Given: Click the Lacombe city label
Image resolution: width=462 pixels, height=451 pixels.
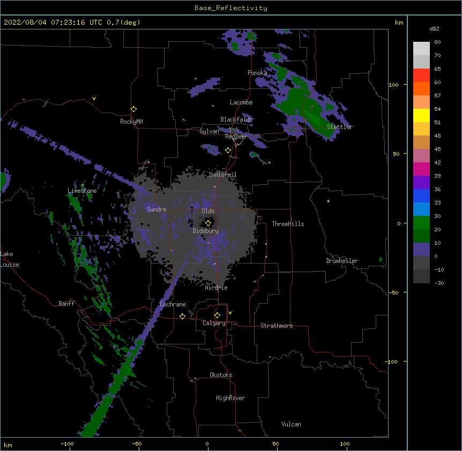Looking at the screenshot, I should (x=241, y=102).
